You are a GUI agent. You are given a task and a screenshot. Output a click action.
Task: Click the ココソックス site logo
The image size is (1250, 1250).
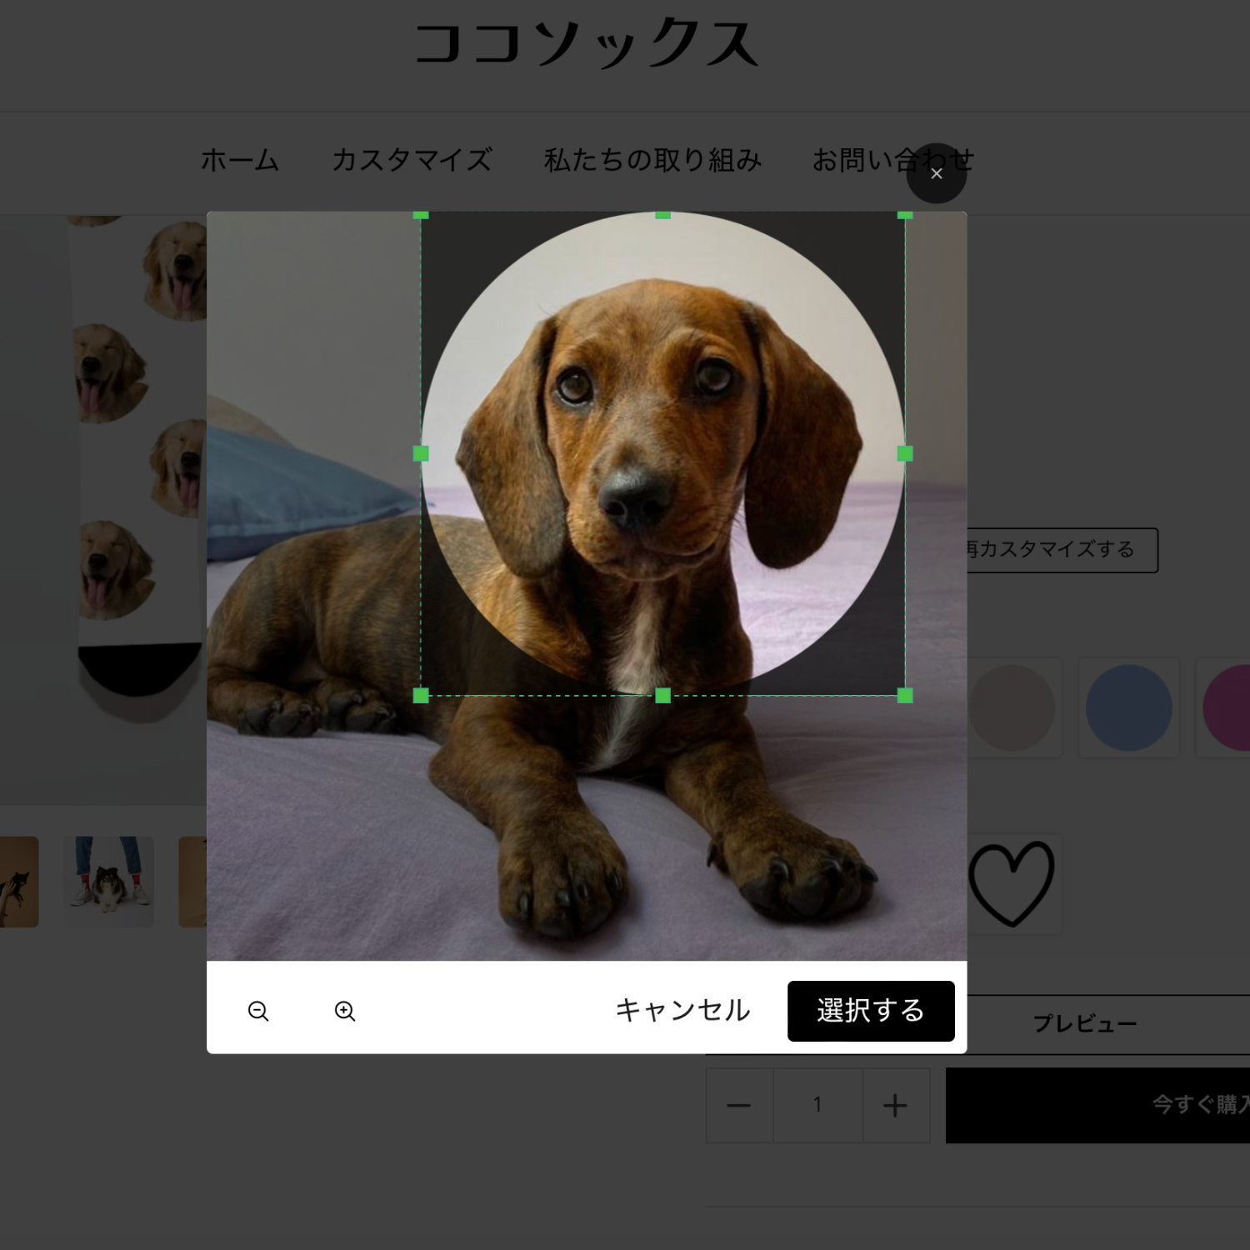click(x=587, y=45)
